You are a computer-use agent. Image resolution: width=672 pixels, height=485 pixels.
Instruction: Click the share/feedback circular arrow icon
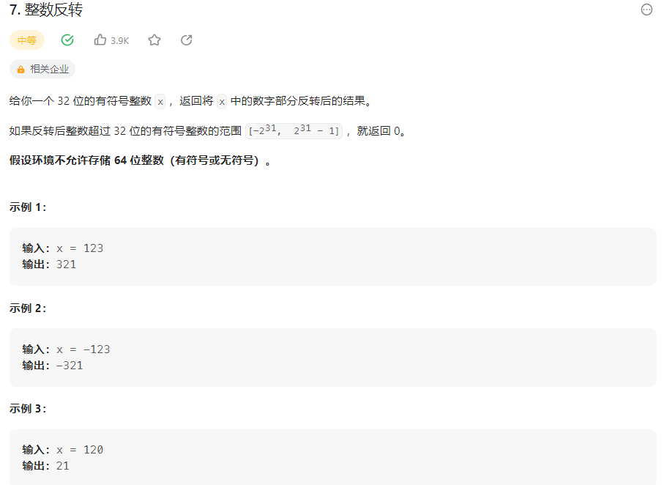point(187,40)
